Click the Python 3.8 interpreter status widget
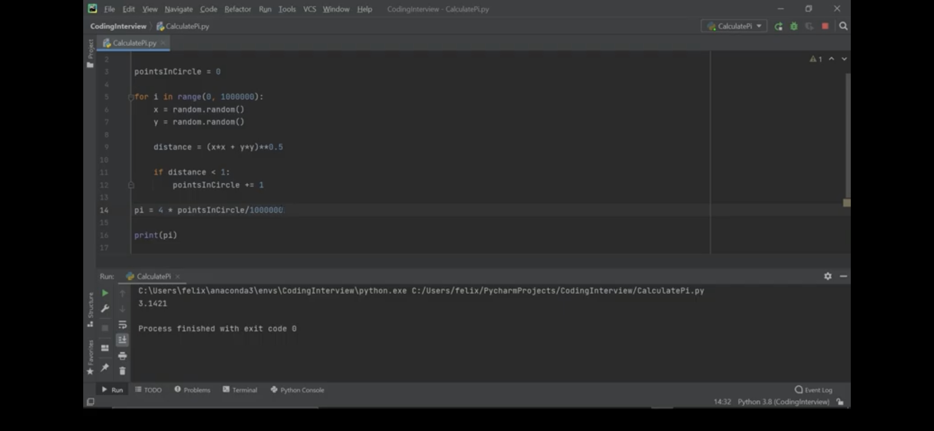Viewport: 934px width, 431px height. click(783, 402)
